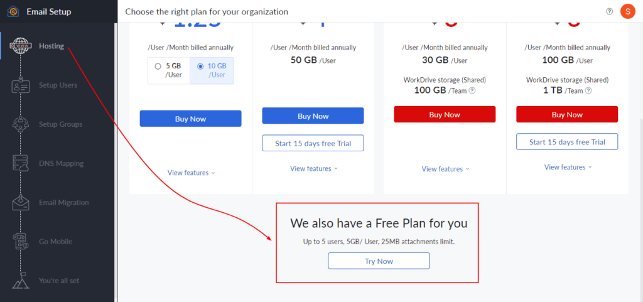
Task: Start 15 days free Trial for 100 GB plan
Action: coord(567,142)
